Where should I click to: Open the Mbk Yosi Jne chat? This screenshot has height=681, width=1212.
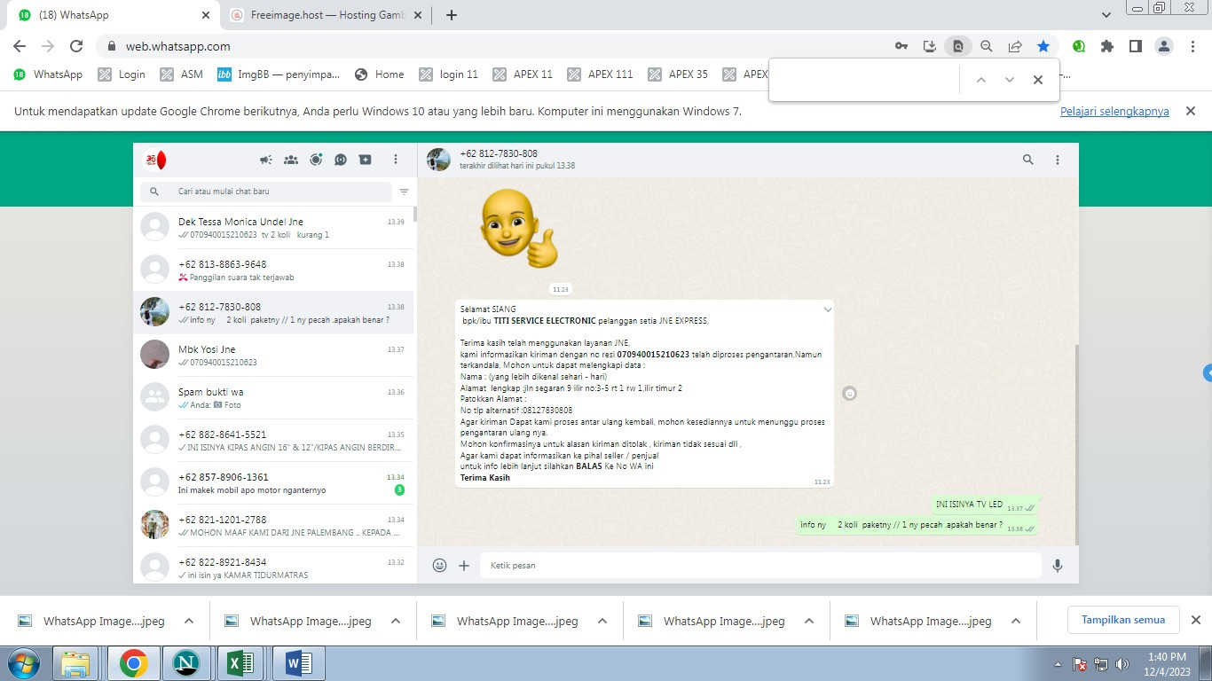pos(274,356)
